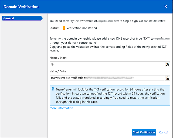Click the "Name / Host" field label
Image resolution: width=173 pixels, height=138 pixels.
point(58,58)
